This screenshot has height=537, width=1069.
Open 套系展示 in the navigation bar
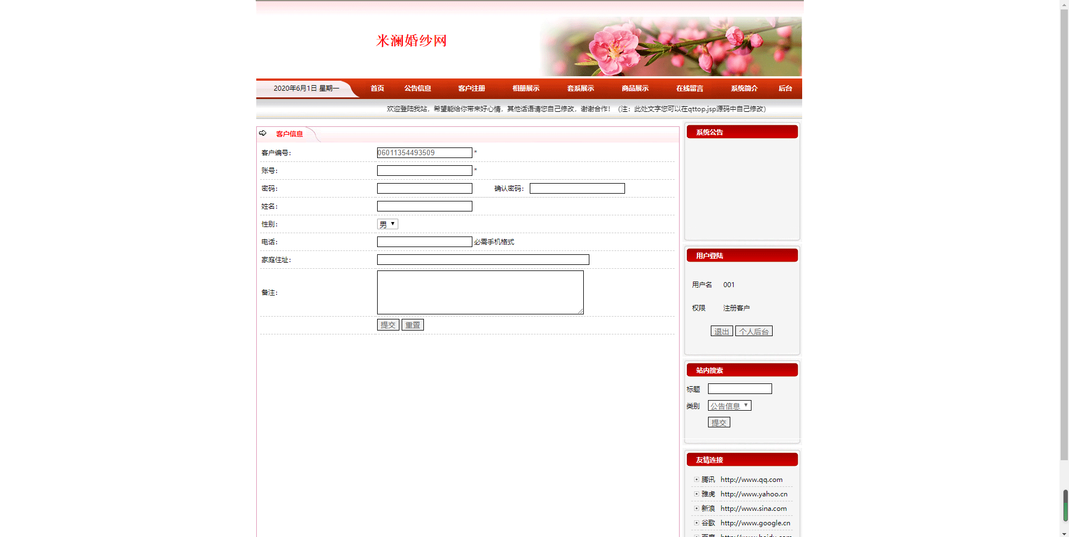click(x=580, y=88)
